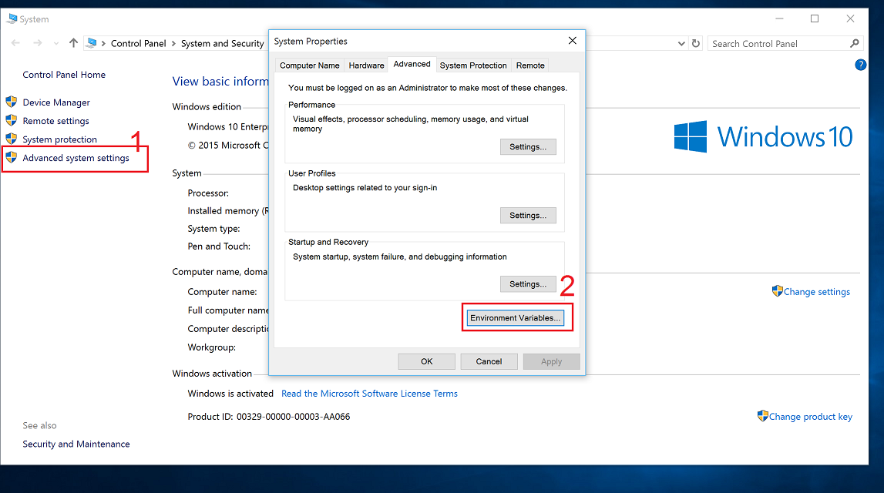Image resolution: width=884 pixels, height=493 pixels.
Task: Click the Computer name label
Action: tap(223, 292)
